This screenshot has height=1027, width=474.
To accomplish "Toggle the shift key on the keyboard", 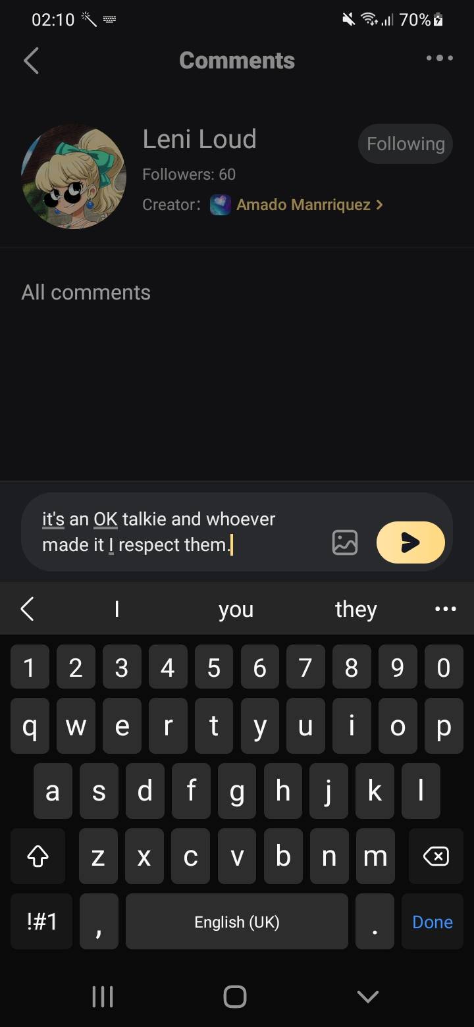I will [38, 856].
